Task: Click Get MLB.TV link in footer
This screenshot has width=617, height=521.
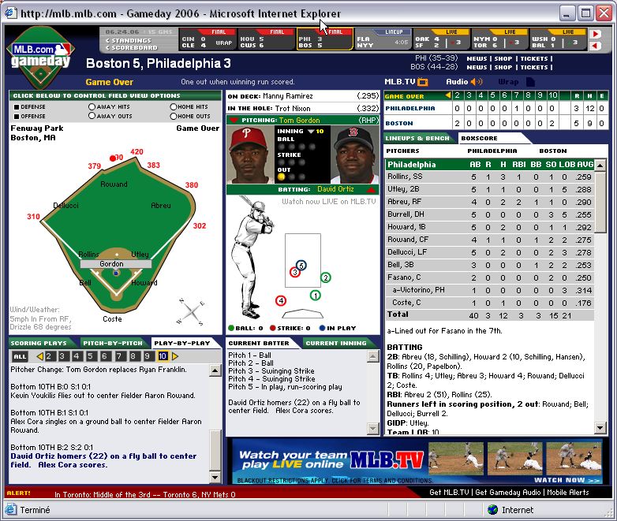Action: pos(449,493)
